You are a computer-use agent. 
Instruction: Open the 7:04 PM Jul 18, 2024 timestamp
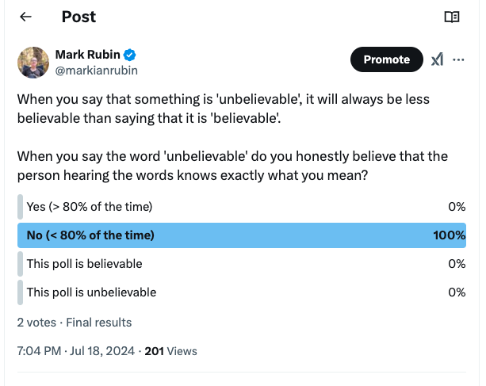coord(76,350)
